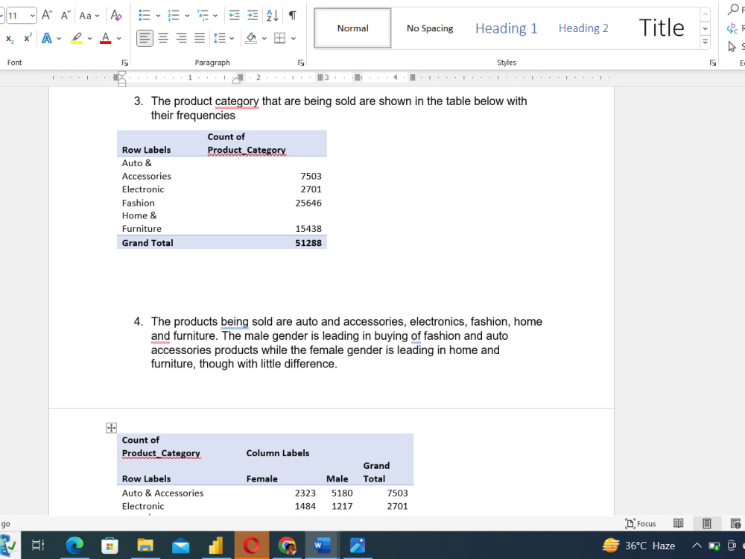Open Text Effects dropdown arrow
This screenshot has height=559, width=745.
pyautogui.click(x=59, y=39)
